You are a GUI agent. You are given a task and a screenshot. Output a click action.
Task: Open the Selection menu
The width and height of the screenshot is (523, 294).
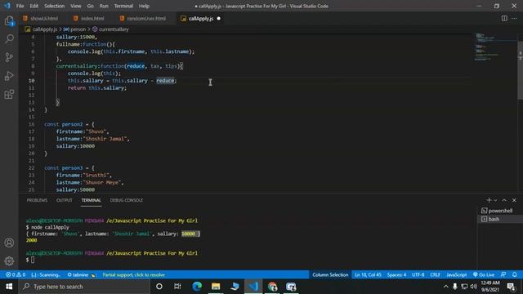[x=55, y=6]
